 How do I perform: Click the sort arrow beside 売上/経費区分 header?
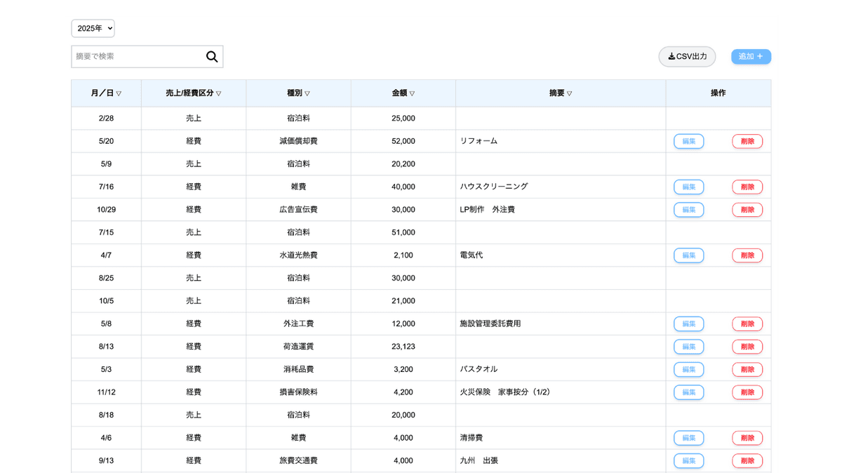point(220,93)
